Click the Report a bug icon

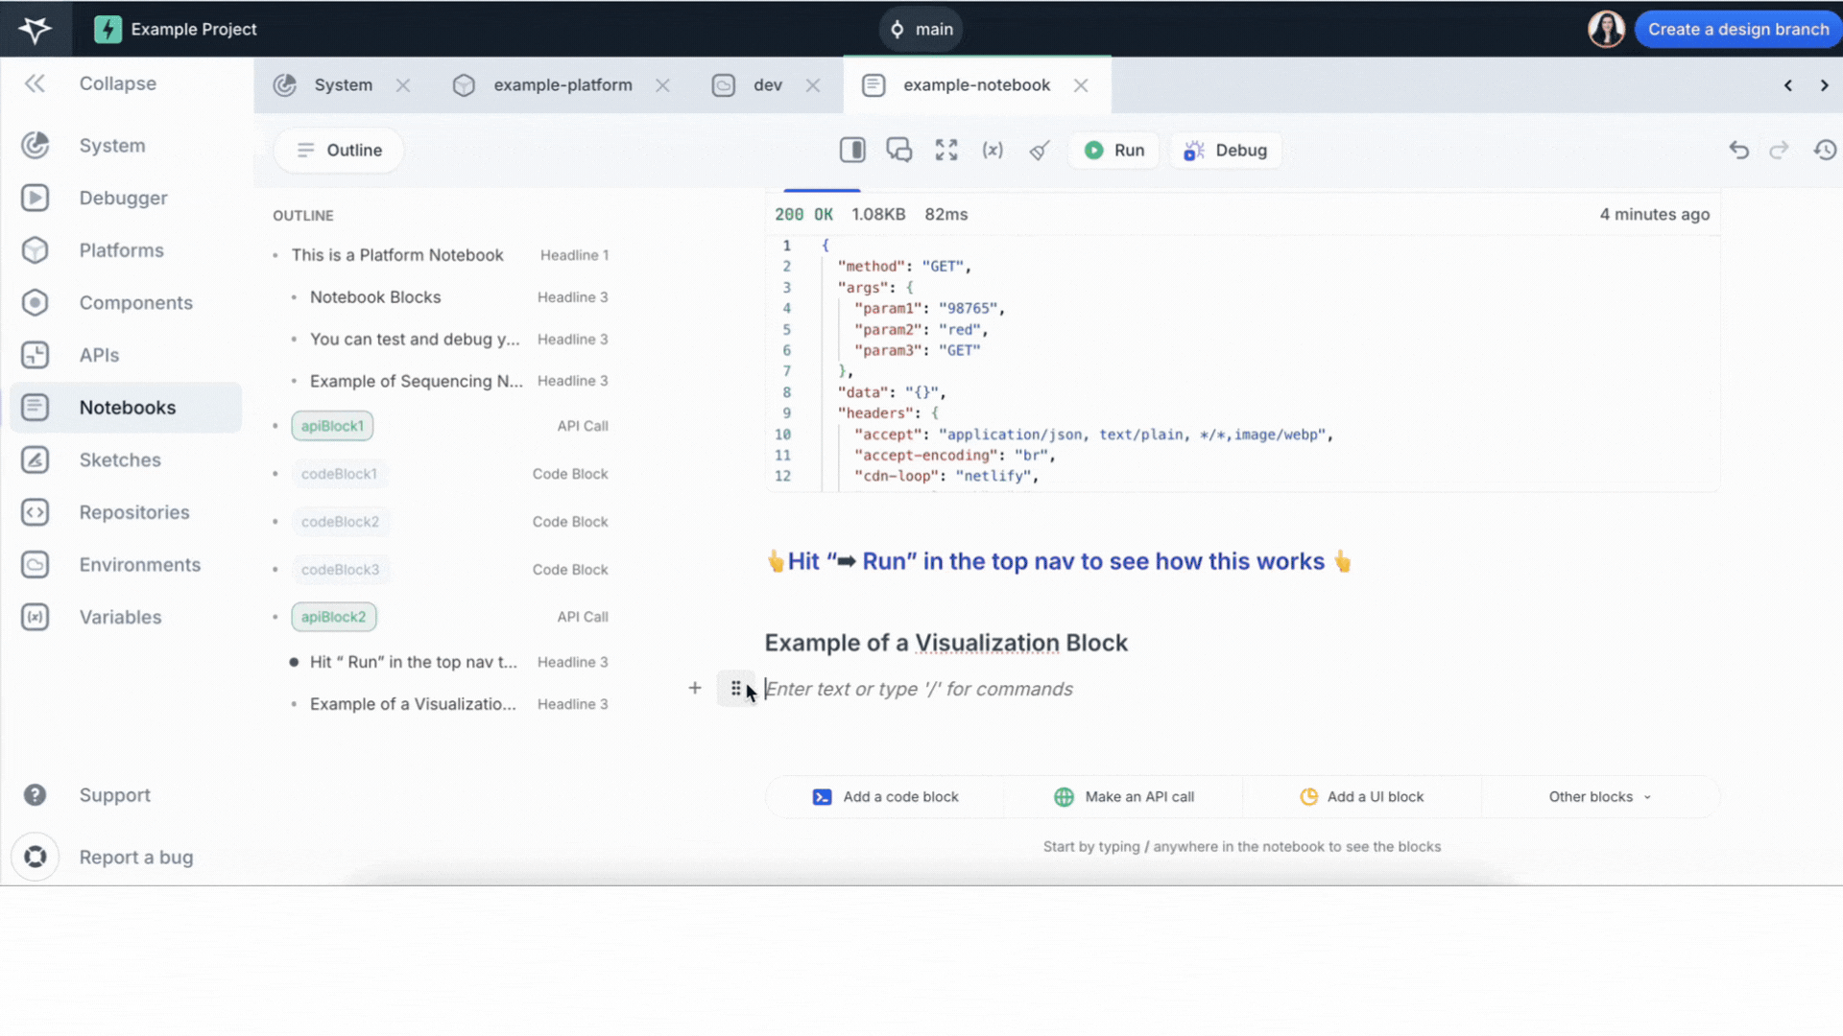36,857
